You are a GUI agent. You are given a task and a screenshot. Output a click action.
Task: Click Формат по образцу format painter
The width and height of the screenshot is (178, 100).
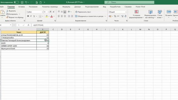(x=15, y=17)
